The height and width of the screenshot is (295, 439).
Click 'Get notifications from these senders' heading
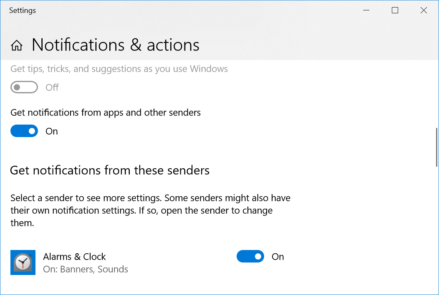110,170
